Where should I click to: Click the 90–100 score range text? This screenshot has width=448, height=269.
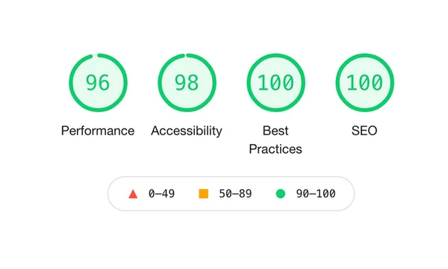coord(316,194)
